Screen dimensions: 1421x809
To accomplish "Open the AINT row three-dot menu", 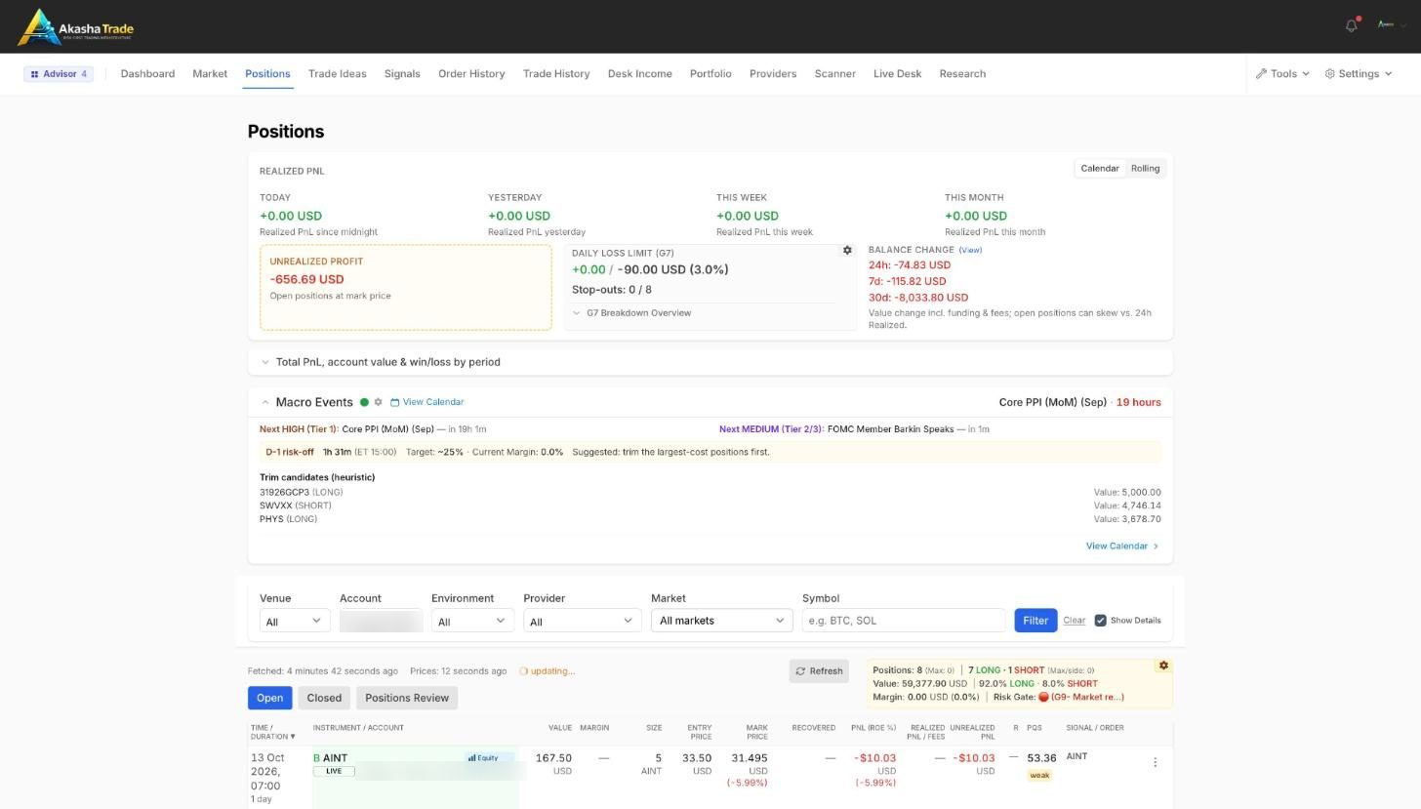I will click(x=1155, y=762).
